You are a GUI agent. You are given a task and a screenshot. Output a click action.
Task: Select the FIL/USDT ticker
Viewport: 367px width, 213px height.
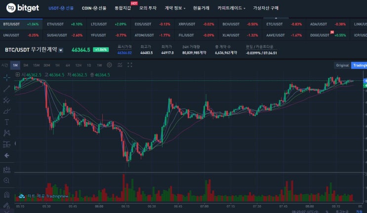point(196,35)
